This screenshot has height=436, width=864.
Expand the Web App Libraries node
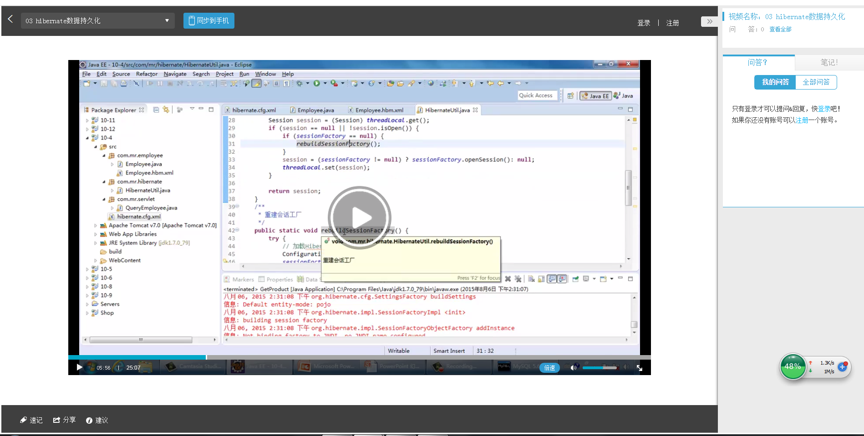[x=95, y=234]
